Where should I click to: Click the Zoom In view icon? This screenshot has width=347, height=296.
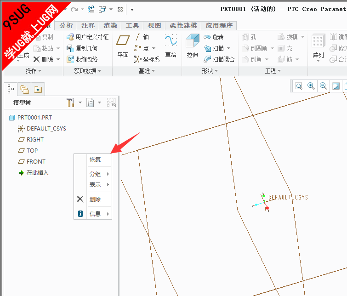tap(311, 86)
